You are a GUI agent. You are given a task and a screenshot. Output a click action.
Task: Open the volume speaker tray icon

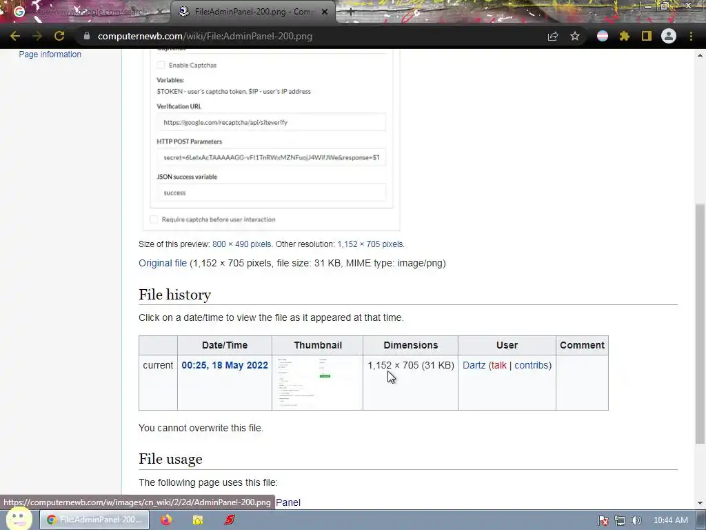[x=636, y=520]
